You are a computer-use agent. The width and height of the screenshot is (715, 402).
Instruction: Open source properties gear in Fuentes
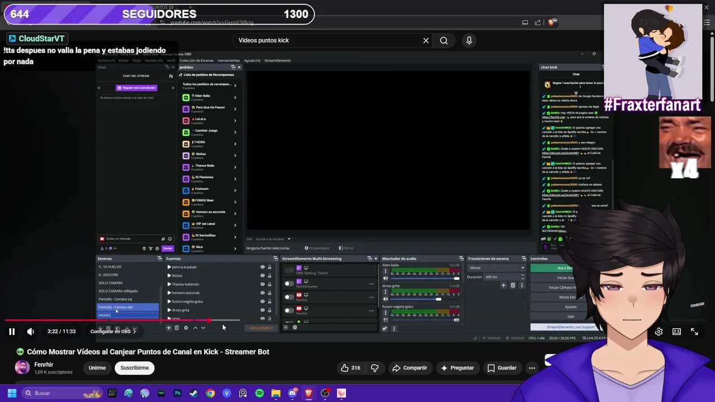pyautogui.click(x=186, y=328)
